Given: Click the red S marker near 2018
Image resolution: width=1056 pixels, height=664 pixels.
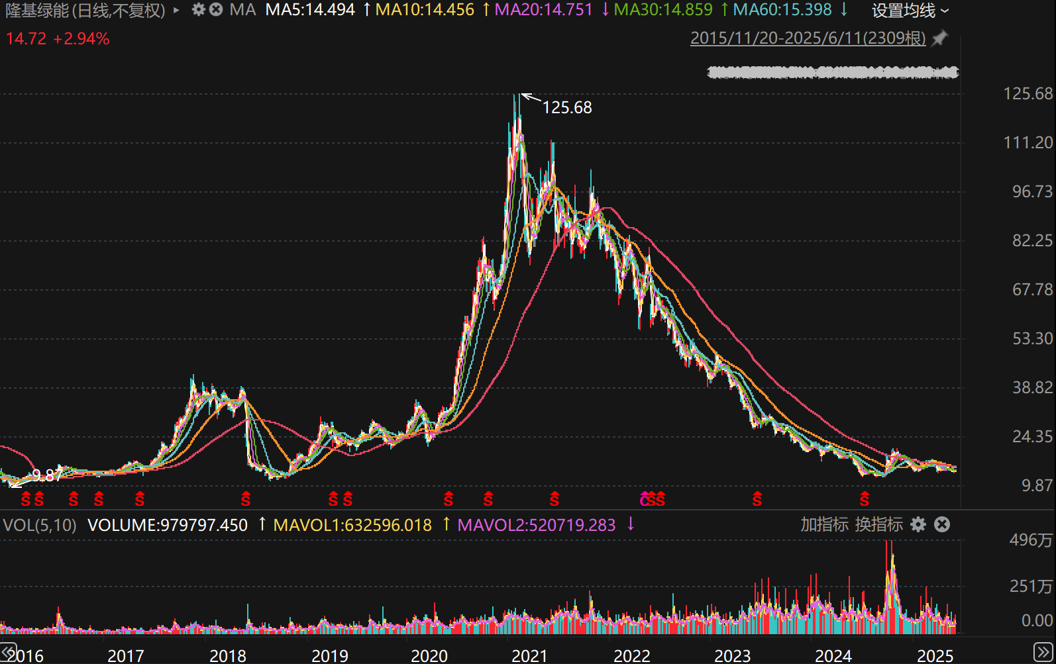Looking at the screenshot, I should pyautogui.click(x=246, y=500).
